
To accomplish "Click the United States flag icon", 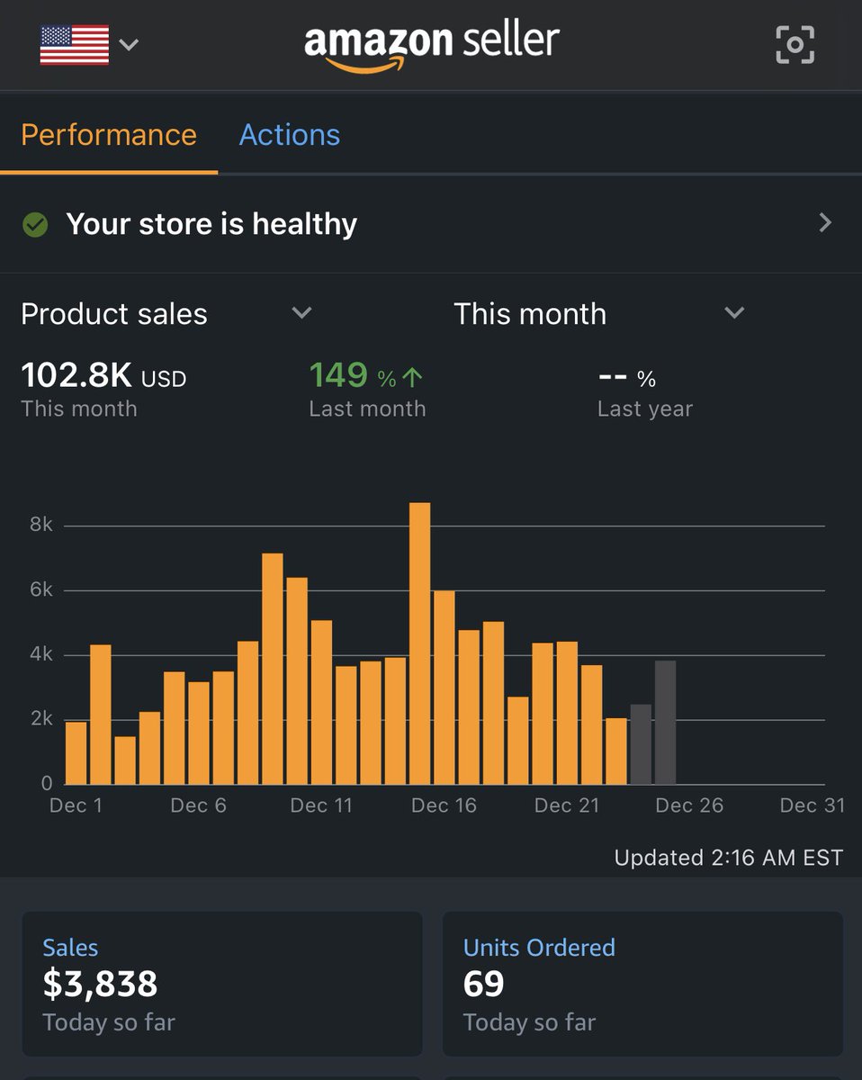I will point(76,43).
